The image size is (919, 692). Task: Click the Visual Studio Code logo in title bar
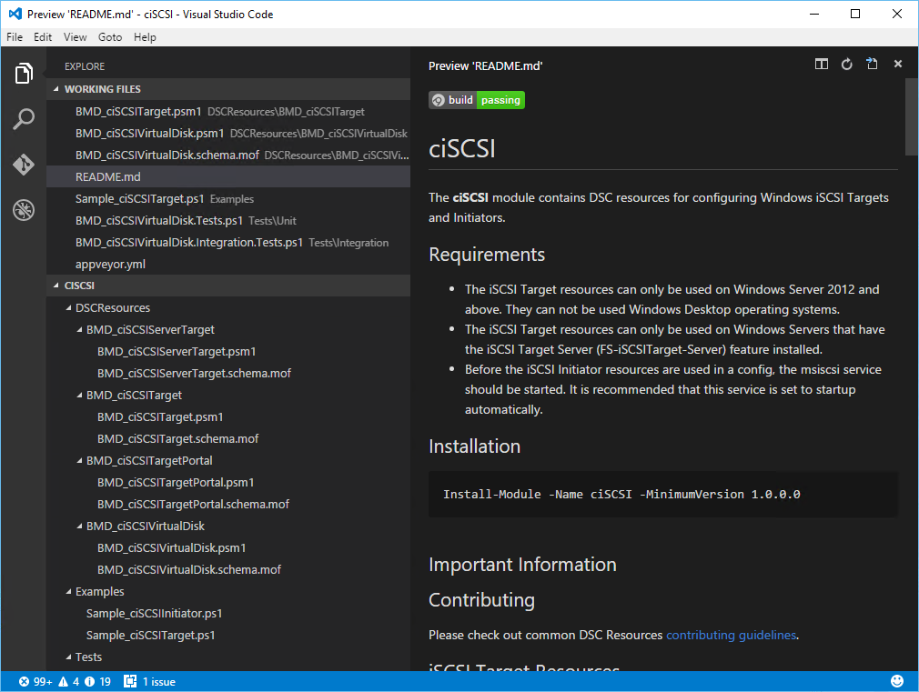[15, 14]
